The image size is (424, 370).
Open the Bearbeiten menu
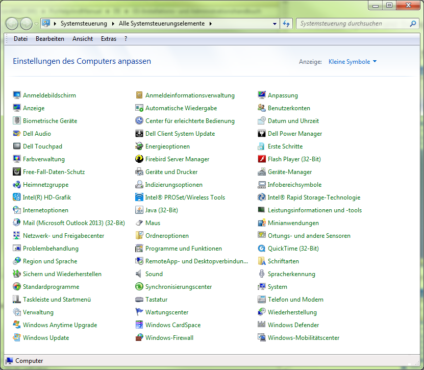[50, 39]
